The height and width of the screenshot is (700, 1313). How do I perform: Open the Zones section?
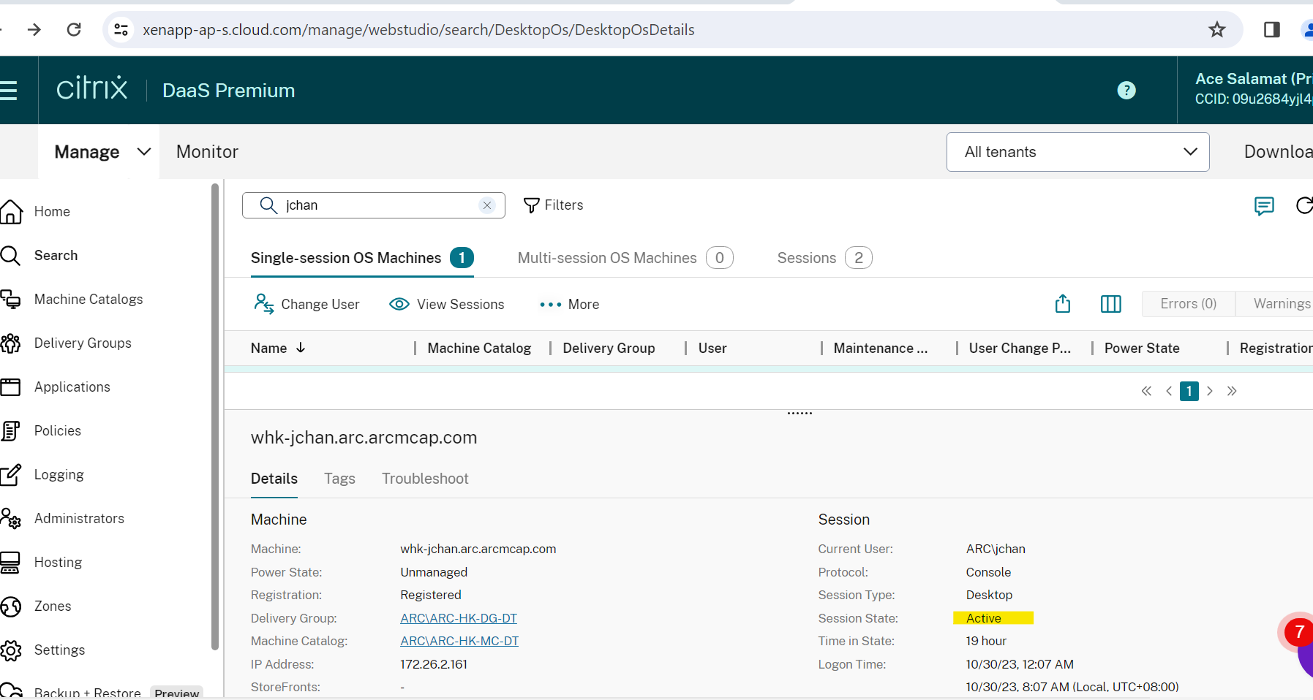52,606
